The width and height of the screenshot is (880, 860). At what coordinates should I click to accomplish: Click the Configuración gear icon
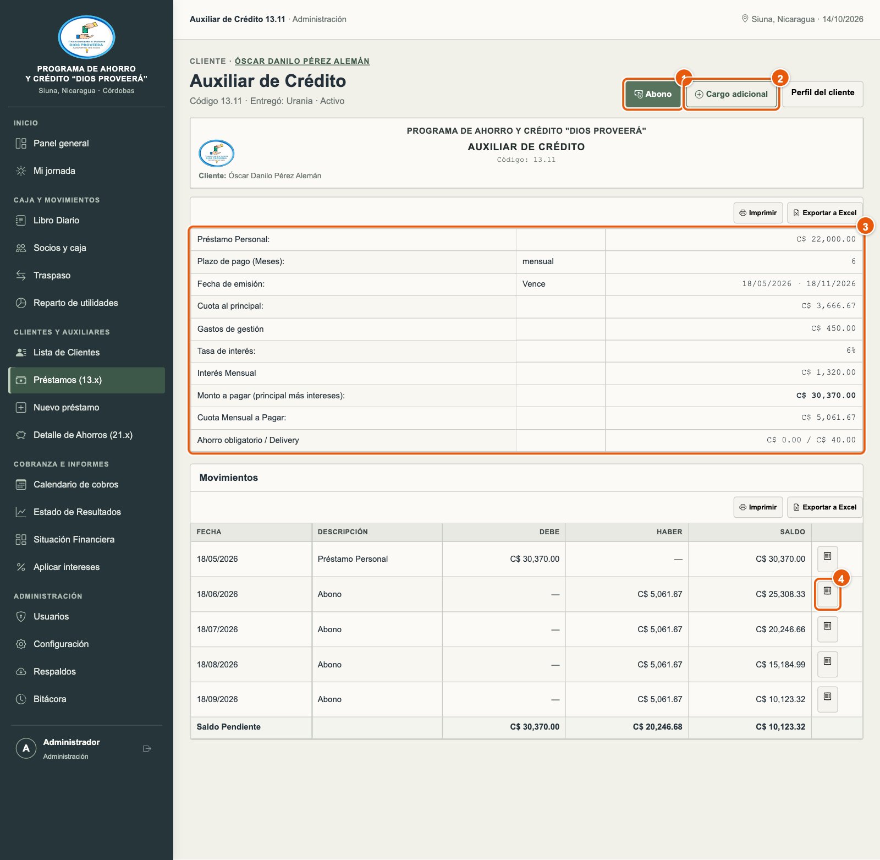[x=21, y=644]
